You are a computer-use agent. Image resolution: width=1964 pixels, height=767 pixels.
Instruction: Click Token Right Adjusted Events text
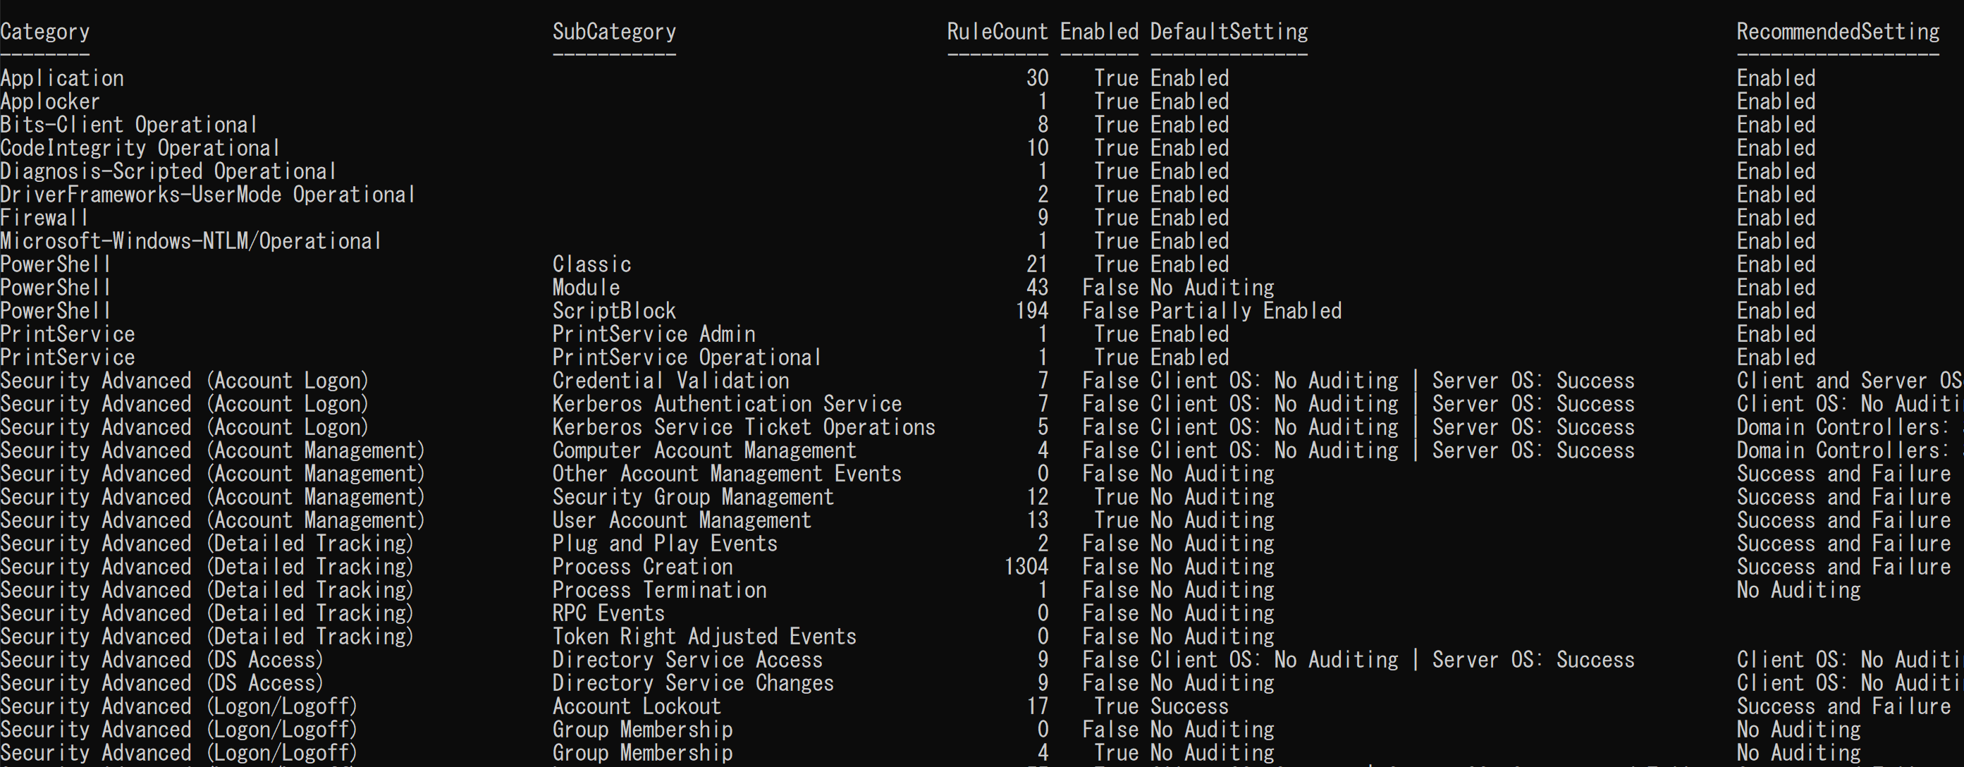coord(704,637)
